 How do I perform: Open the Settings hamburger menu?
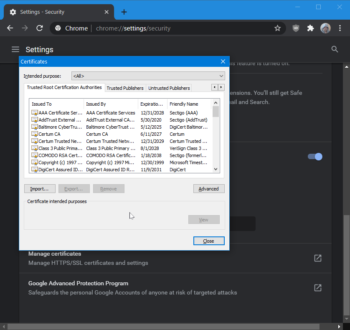pyautogui.click(x=15, y=49)
